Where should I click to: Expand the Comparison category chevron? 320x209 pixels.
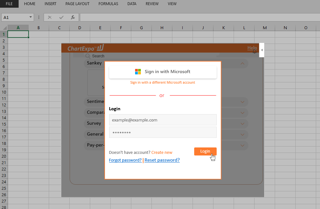pyautogui.click(x=242, y=113)
